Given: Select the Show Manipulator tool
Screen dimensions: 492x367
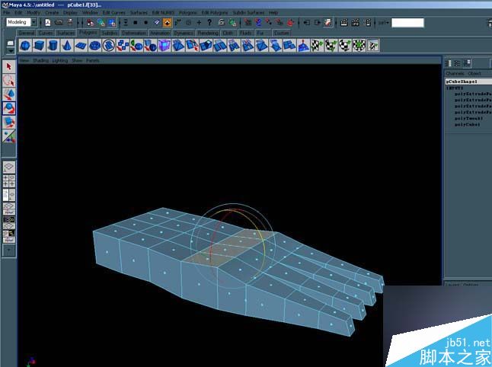Looking at the screenshot, I should tap(9, 136).
